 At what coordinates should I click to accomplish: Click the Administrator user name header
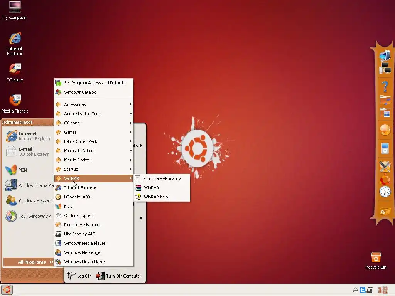coord(17,122)
